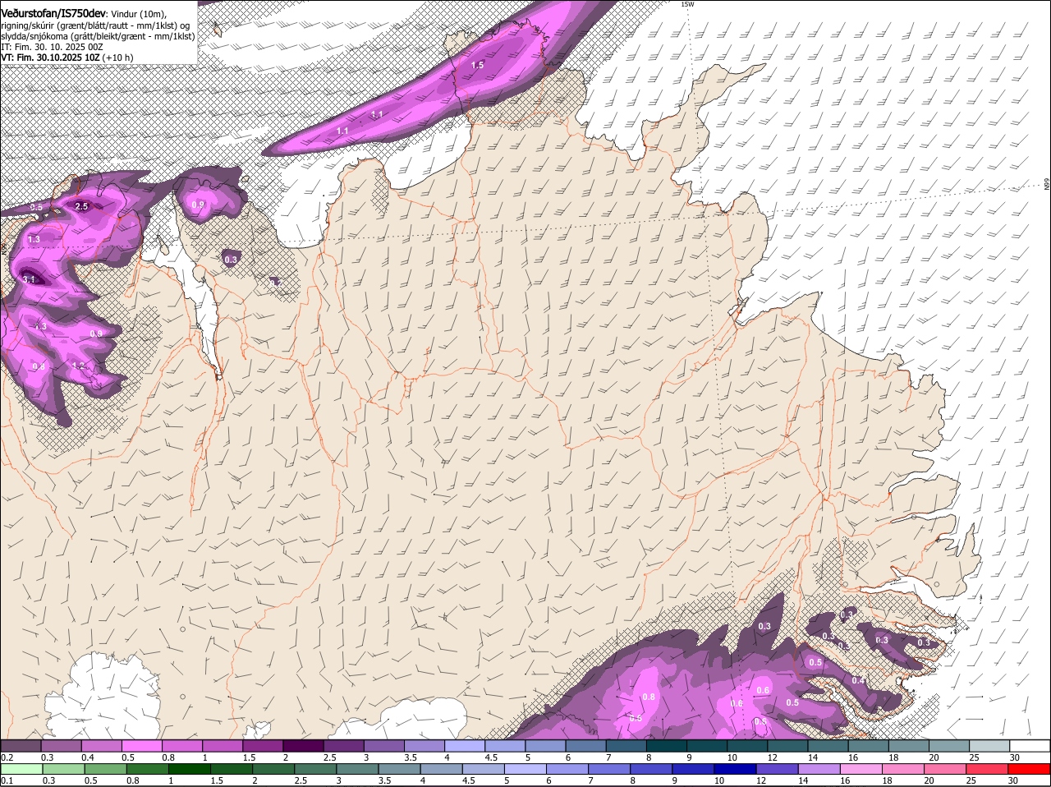Viewport: 1051px width, 787px height.
Task: Click the '1.2' snowfall value on the map
Action: coord(79,366)
